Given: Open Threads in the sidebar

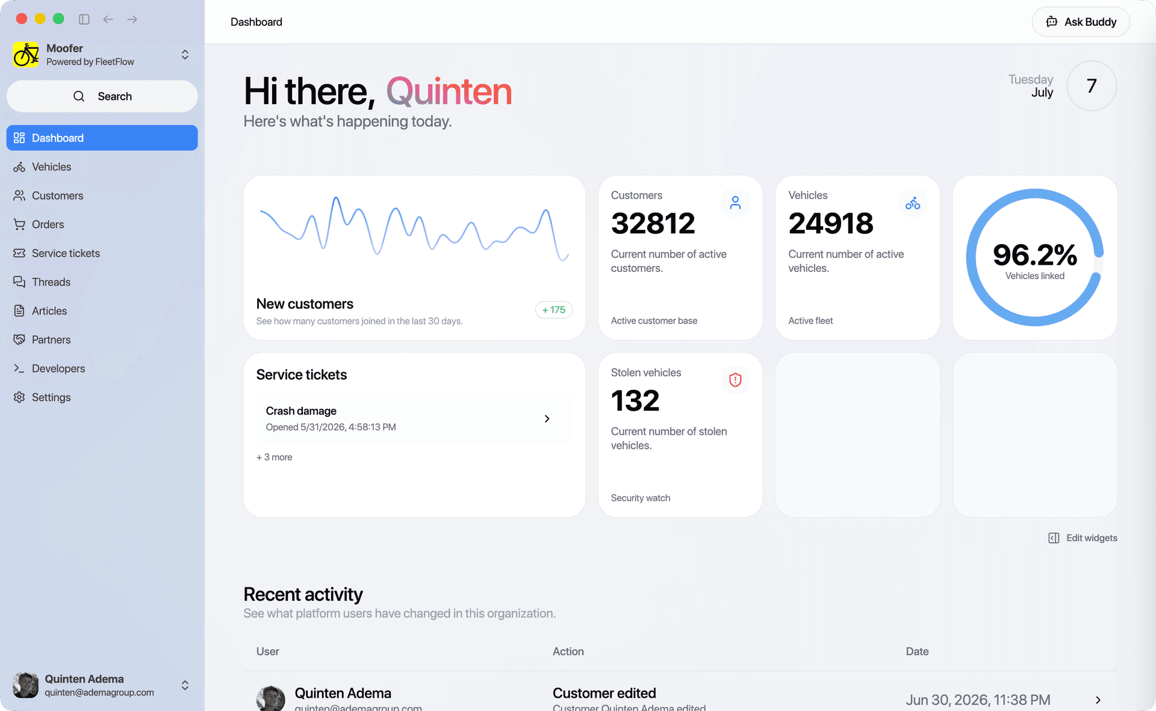Looking at the screenshot, I should tap(102, 282).
